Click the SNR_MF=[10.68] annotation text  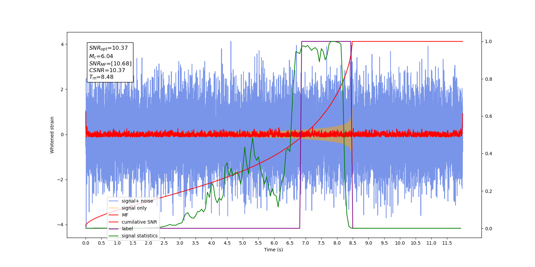click(110, 63)
